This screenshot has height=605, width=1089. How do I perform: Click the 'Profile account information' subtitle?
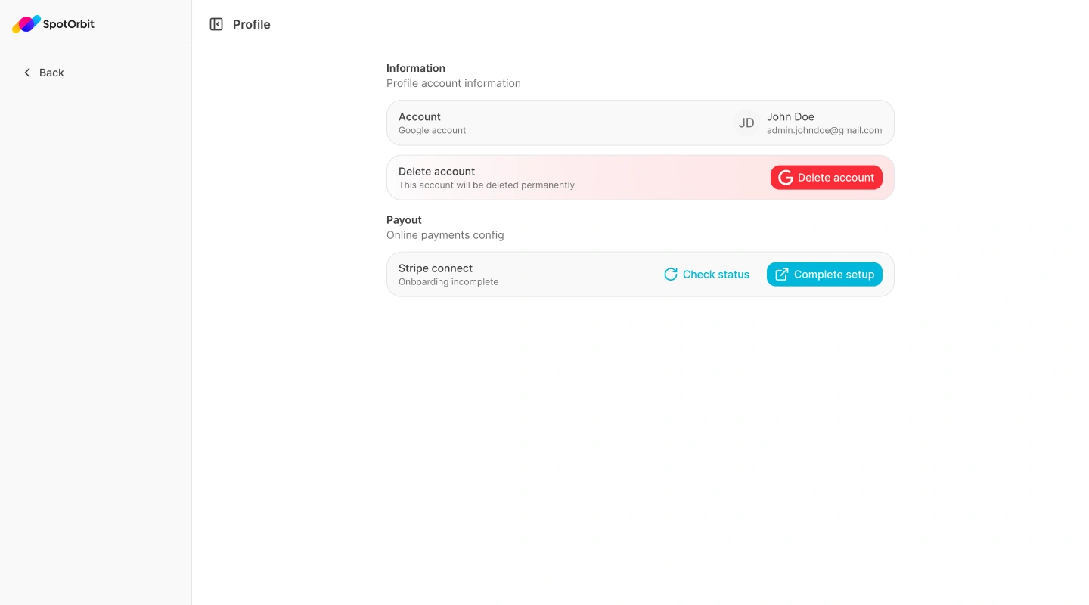click(454, 83)
